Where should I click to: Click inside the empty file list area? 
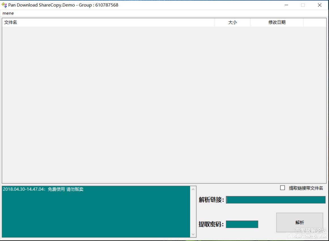point(164,105)
